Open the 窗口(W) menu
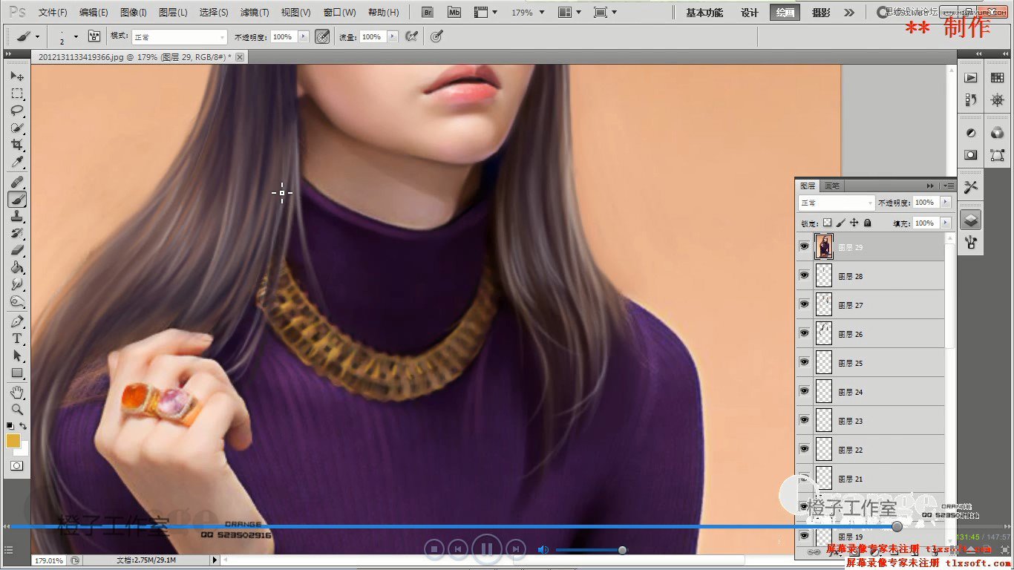The width and height of the screenshot is (1014, 570). point(340,13)
